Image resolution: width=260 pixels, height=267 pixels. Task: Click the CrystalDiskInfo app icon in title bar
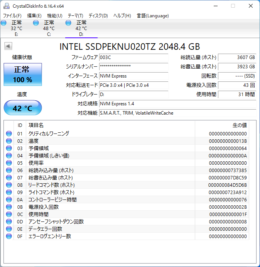pos(6,6)
